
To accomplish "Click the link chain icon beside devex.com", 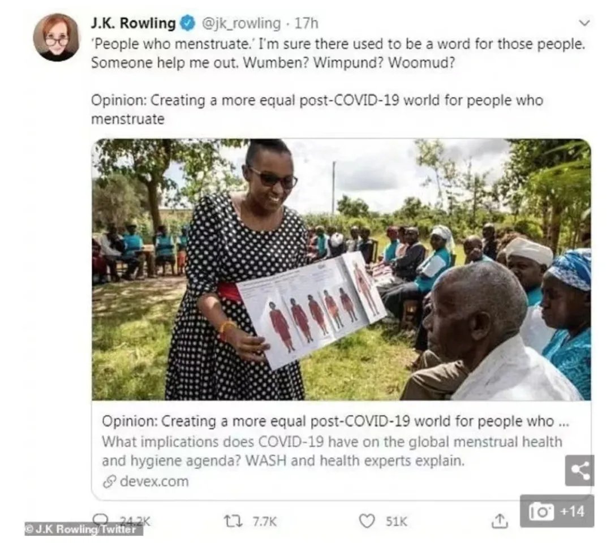I will tap(109, 482).
